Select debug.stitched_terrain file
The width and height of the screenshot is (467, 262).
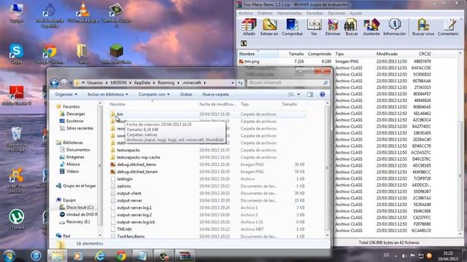137,172
